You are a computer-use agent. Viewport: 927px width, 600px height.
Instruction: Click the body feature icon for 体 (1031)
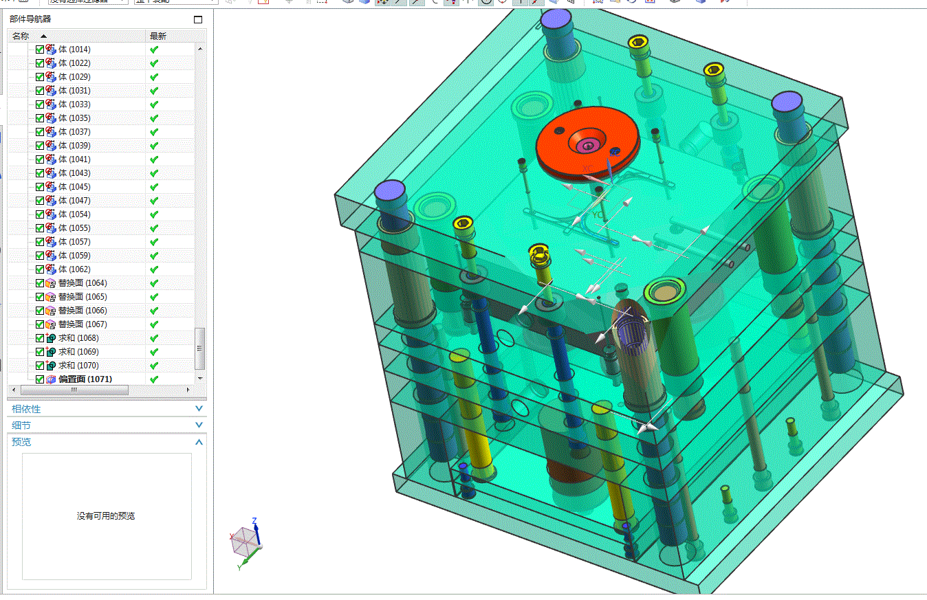[x=51, y=91]
